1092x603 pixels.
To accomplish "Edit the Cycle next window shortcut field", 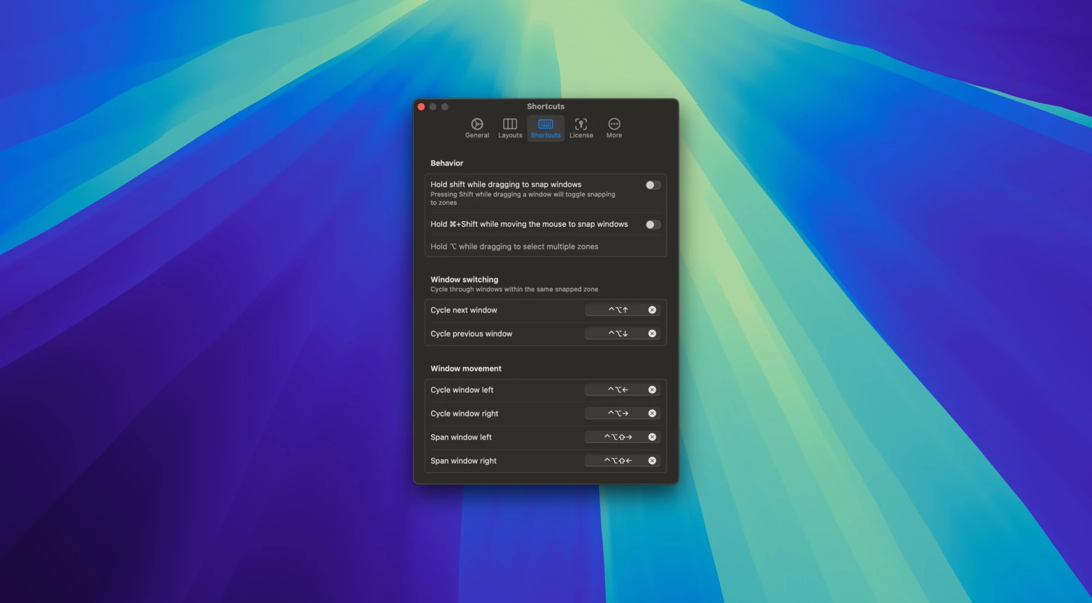I will point(617,310).
